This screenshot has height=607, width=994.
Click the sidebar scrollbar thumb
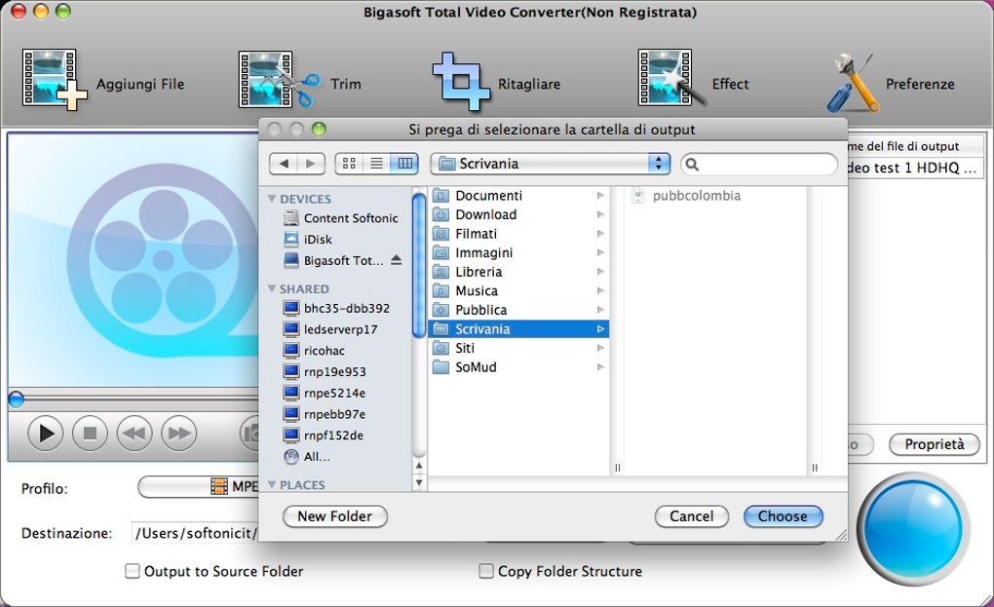[418, 265]
